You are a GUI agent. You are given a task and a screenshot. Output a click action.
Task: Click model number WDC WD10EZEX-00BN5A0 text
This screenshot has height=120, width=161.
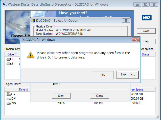(x=73, y=30)
